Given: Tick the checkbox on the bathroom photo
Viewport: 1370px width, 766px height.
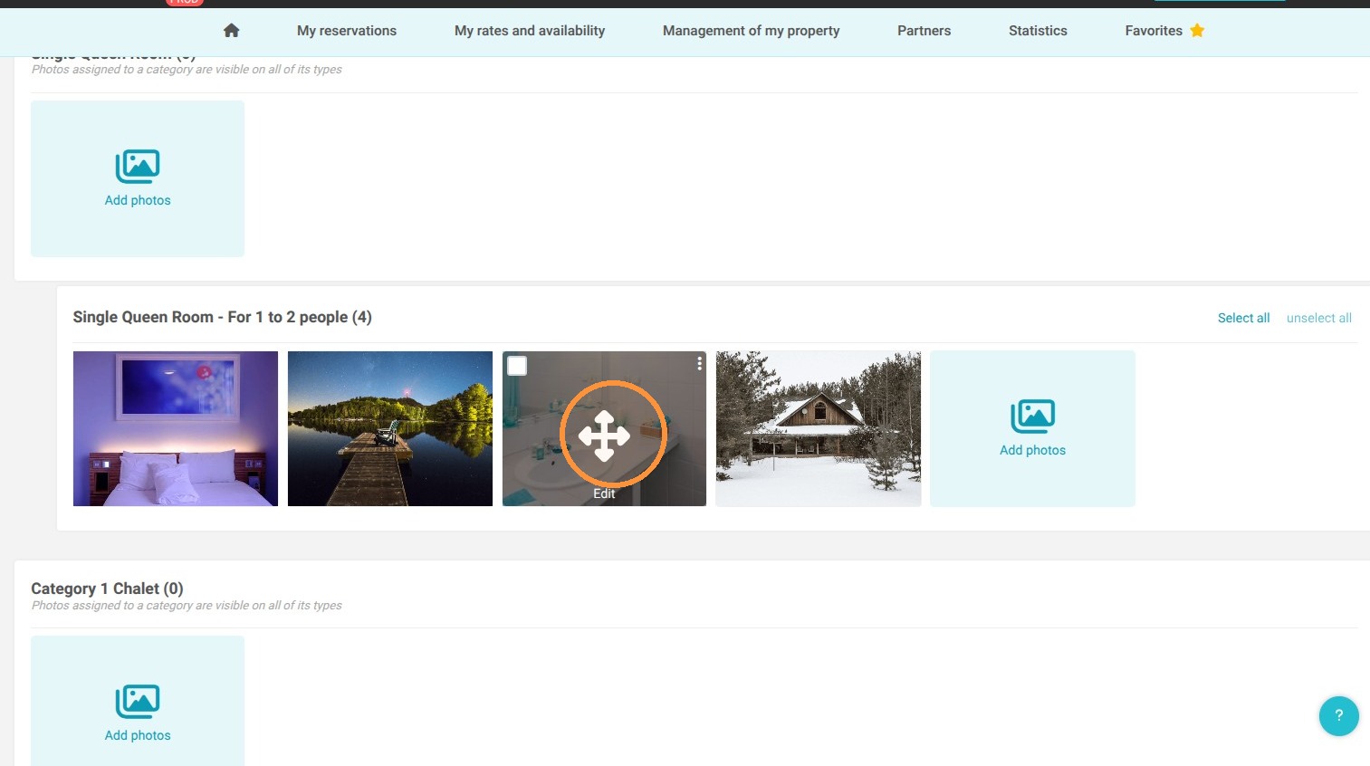Looking at the screenshot, I should (x=517, y=366).
